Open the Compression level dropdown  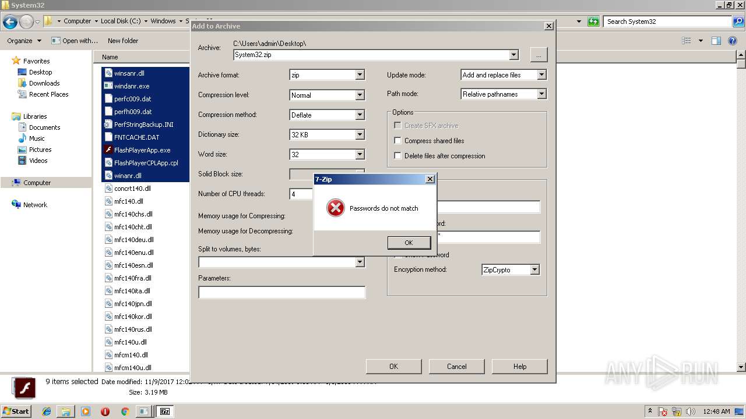360,95
